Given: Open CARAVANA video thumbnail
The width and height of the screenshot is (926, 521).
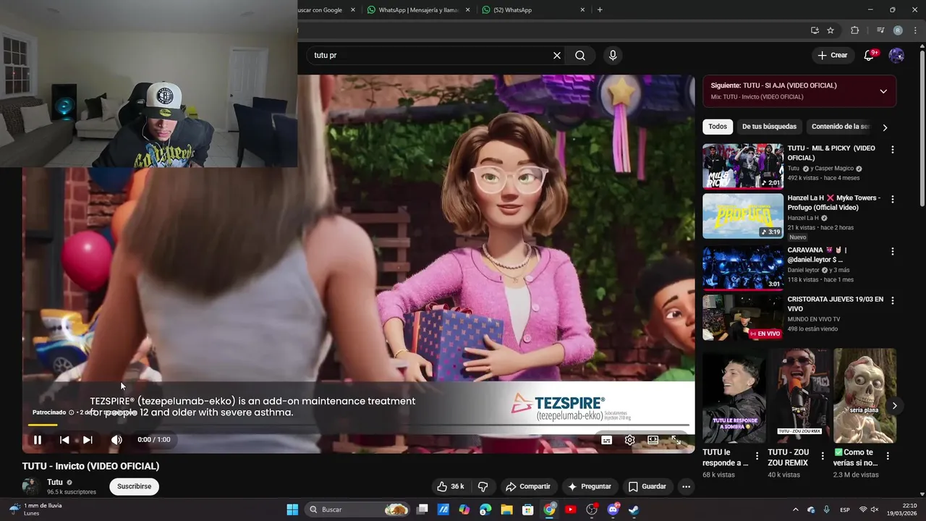Looking at the screenshot, I should pos(743,267).
